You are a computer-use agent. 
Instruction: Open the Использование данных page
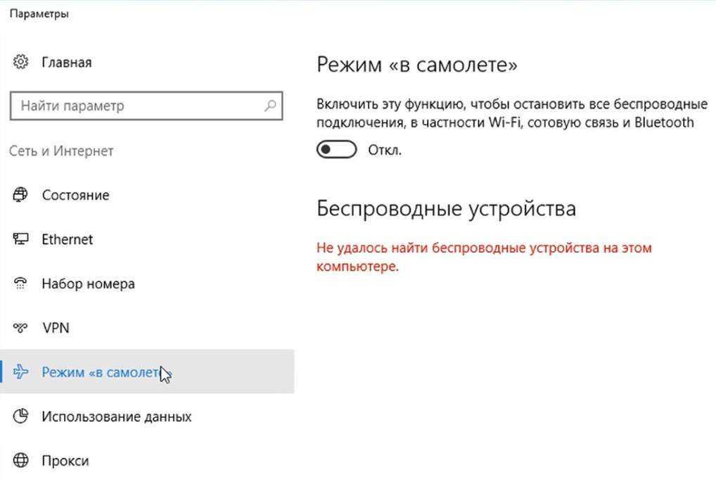116,416
